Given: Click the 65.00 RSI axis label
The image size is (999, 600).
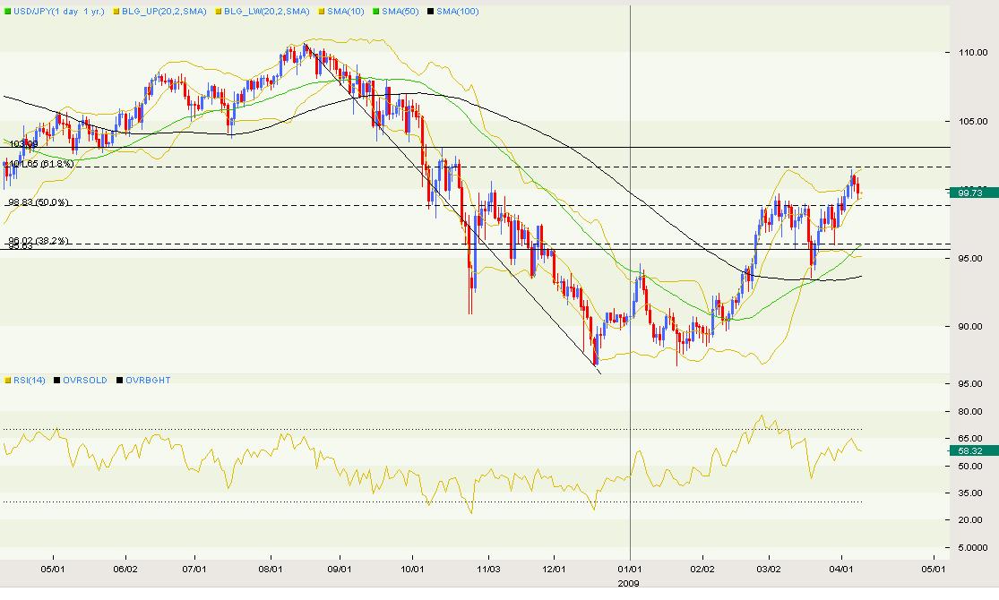Looking at the screenshot, I should [971, 438].
